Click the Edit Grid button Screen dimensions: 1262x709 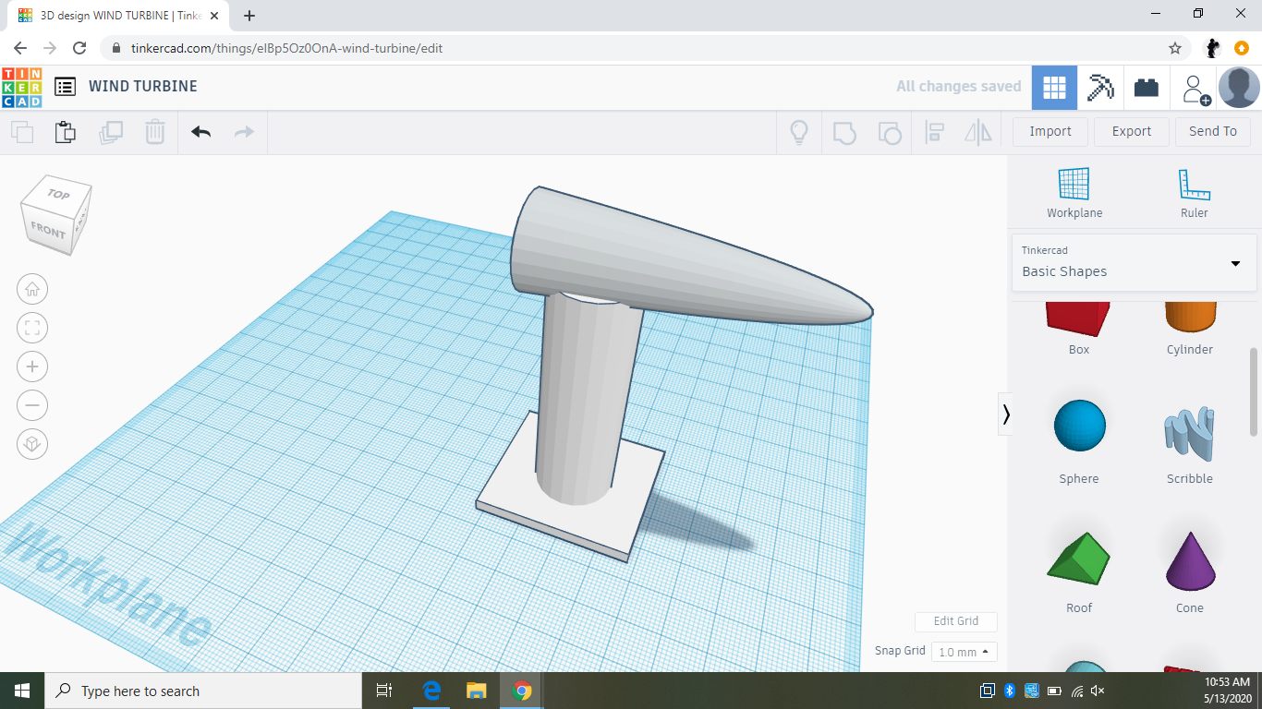tap(955, 621)
